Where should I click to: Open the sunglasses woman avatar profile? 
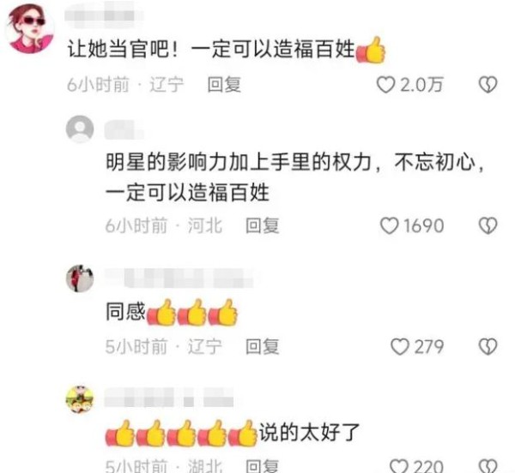click(x=30, y=28)
